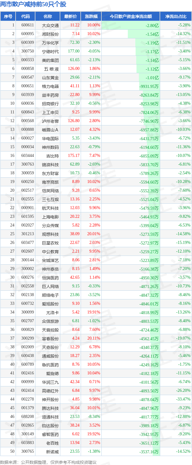Click the 名称 column header

(x=48, y=16)
